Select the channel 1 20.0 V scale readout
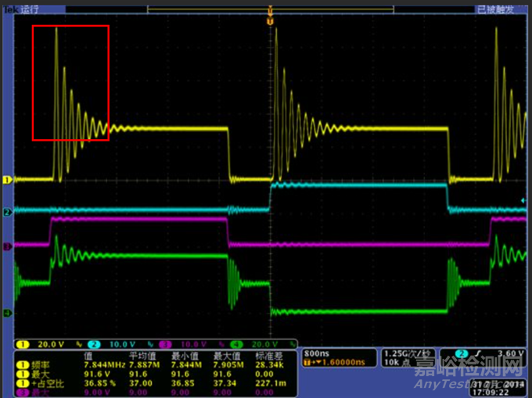This screenshot has height=398, width=532. tap(45, 345)
